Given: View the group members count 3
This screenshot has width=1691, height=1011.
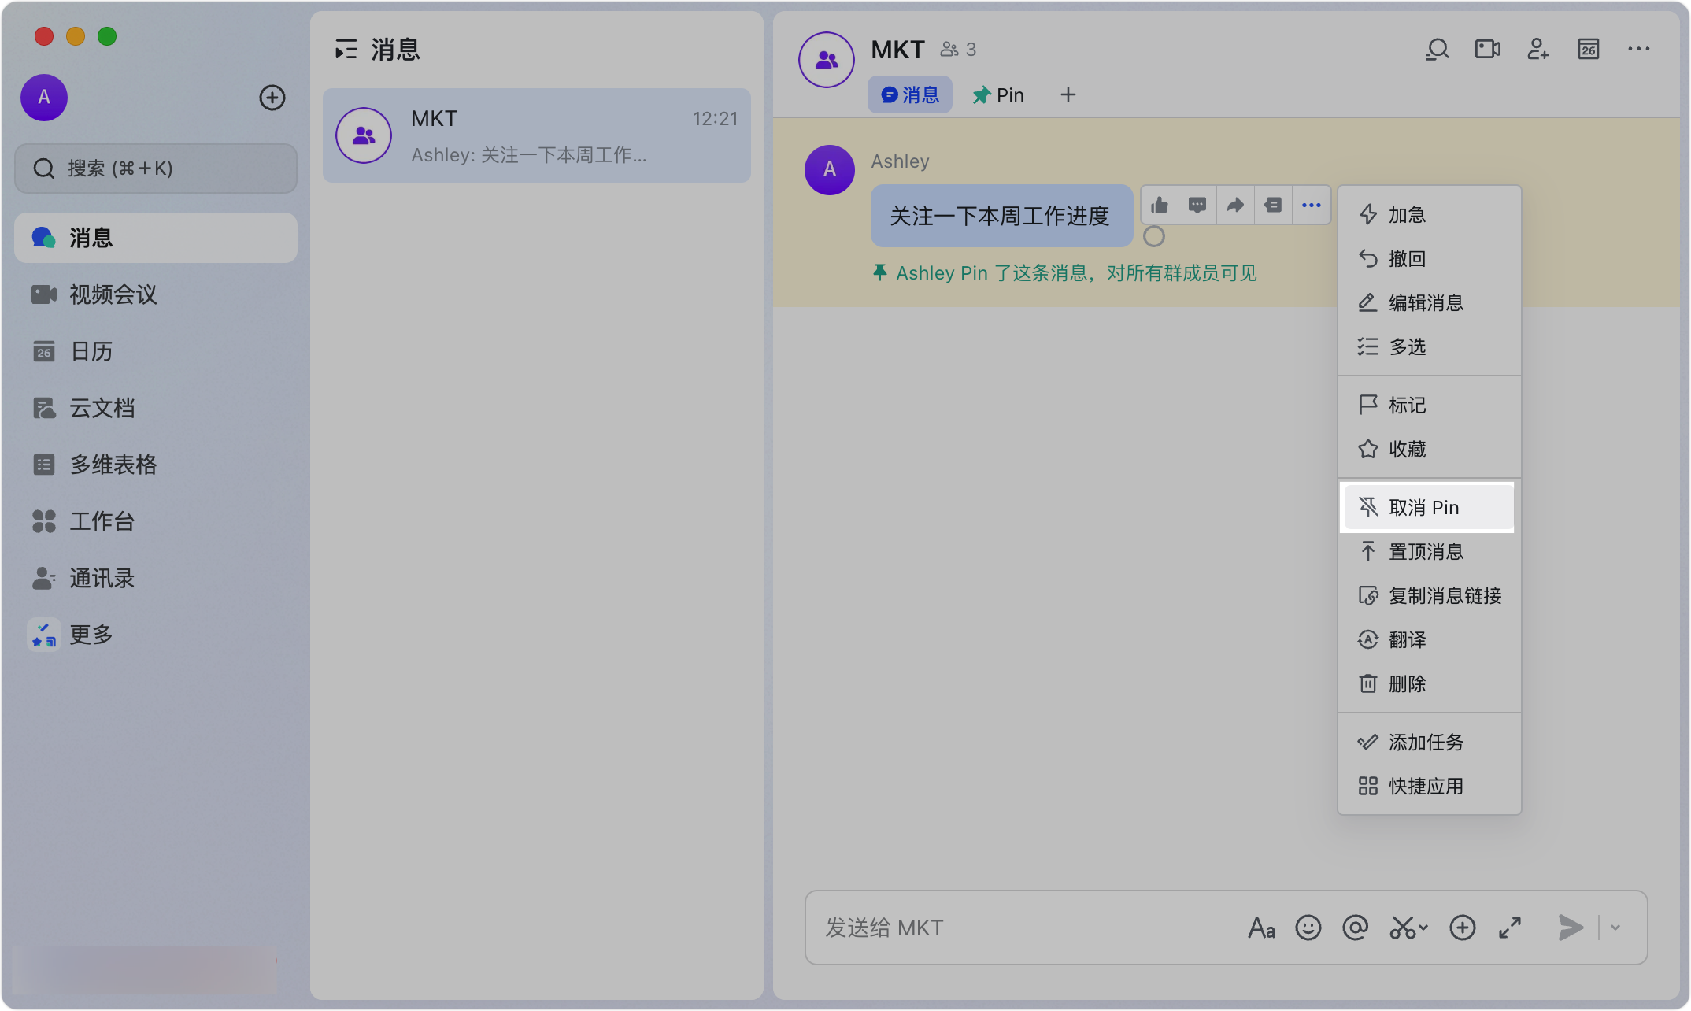Looking at the screenshot, I should pyautogui.click(x=959, y=50).
